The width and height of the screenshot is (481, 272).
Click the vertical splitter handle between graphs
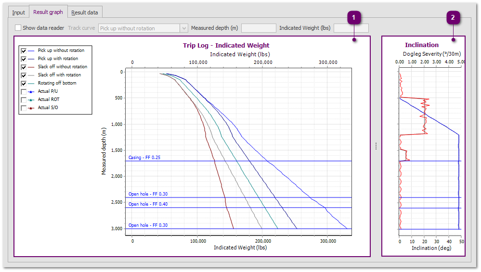(x=376, y=146)
